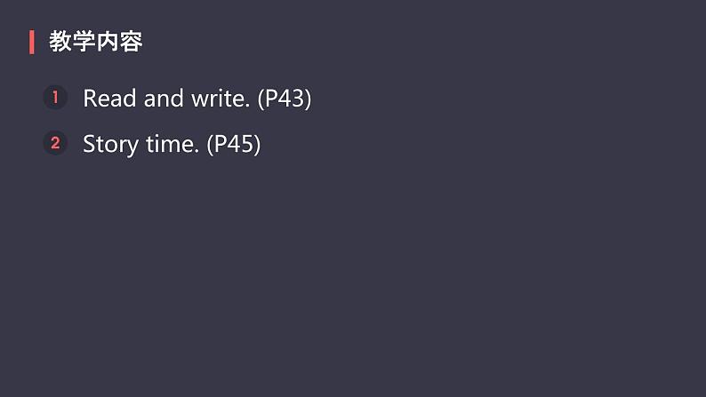
Task: Click the page reference (P45)
Action: pos(233,144)
